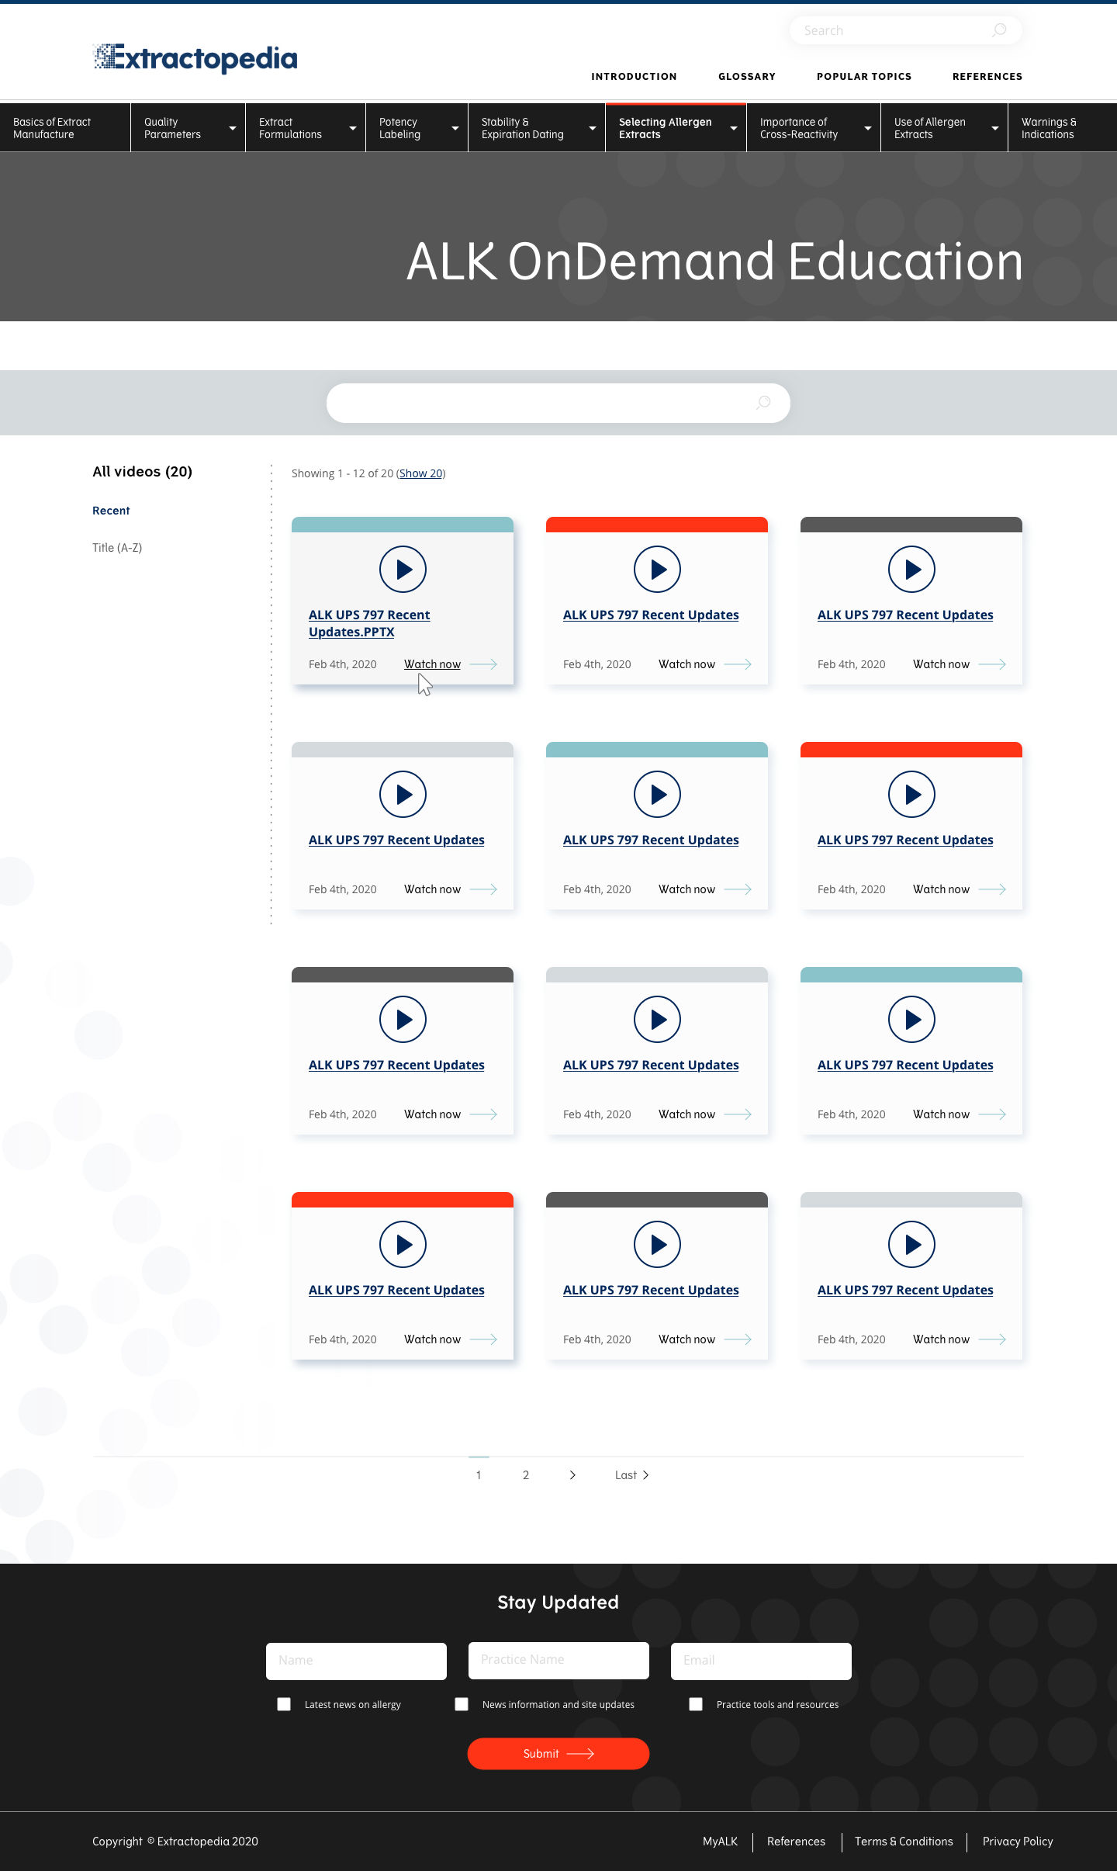Screen dimensions: 1117x1871
Task: Go to the Glossary page
Action: tap(747, 76)
